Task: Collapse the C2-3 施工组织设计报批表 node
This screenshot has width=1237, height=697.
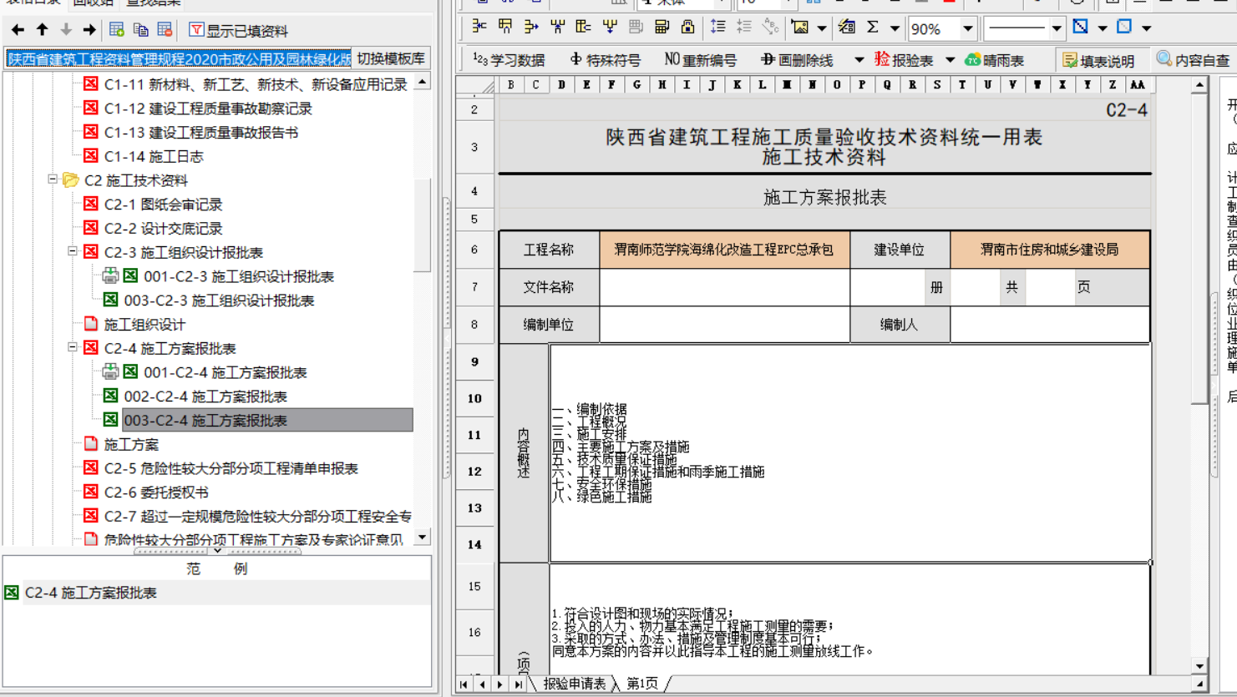Action: pyautogui.click(x=73, y=251)
